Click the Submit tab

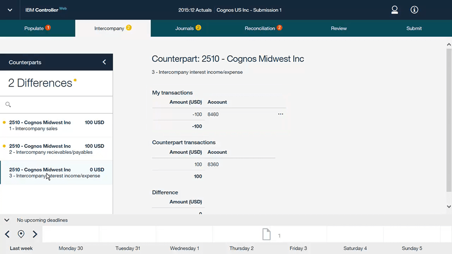[x=414, y=28]
